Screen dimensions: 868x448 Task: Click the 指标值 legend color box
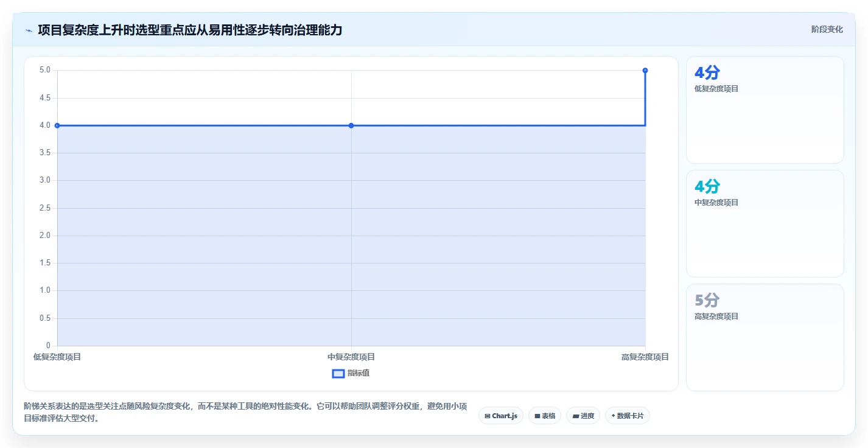point(338,373)
